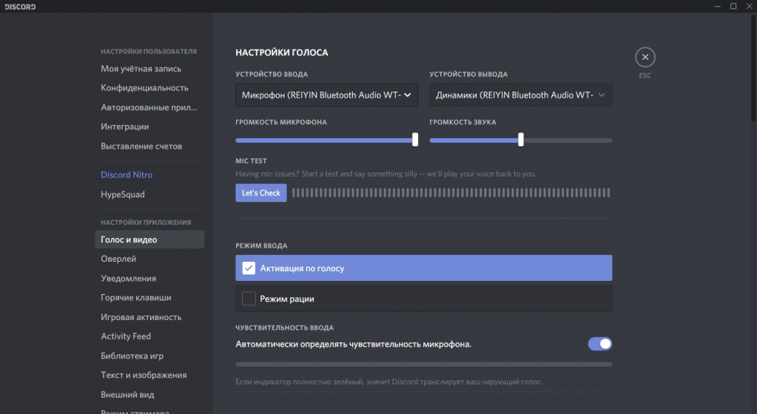Open Моя учётная запись settings

point(141,69)
